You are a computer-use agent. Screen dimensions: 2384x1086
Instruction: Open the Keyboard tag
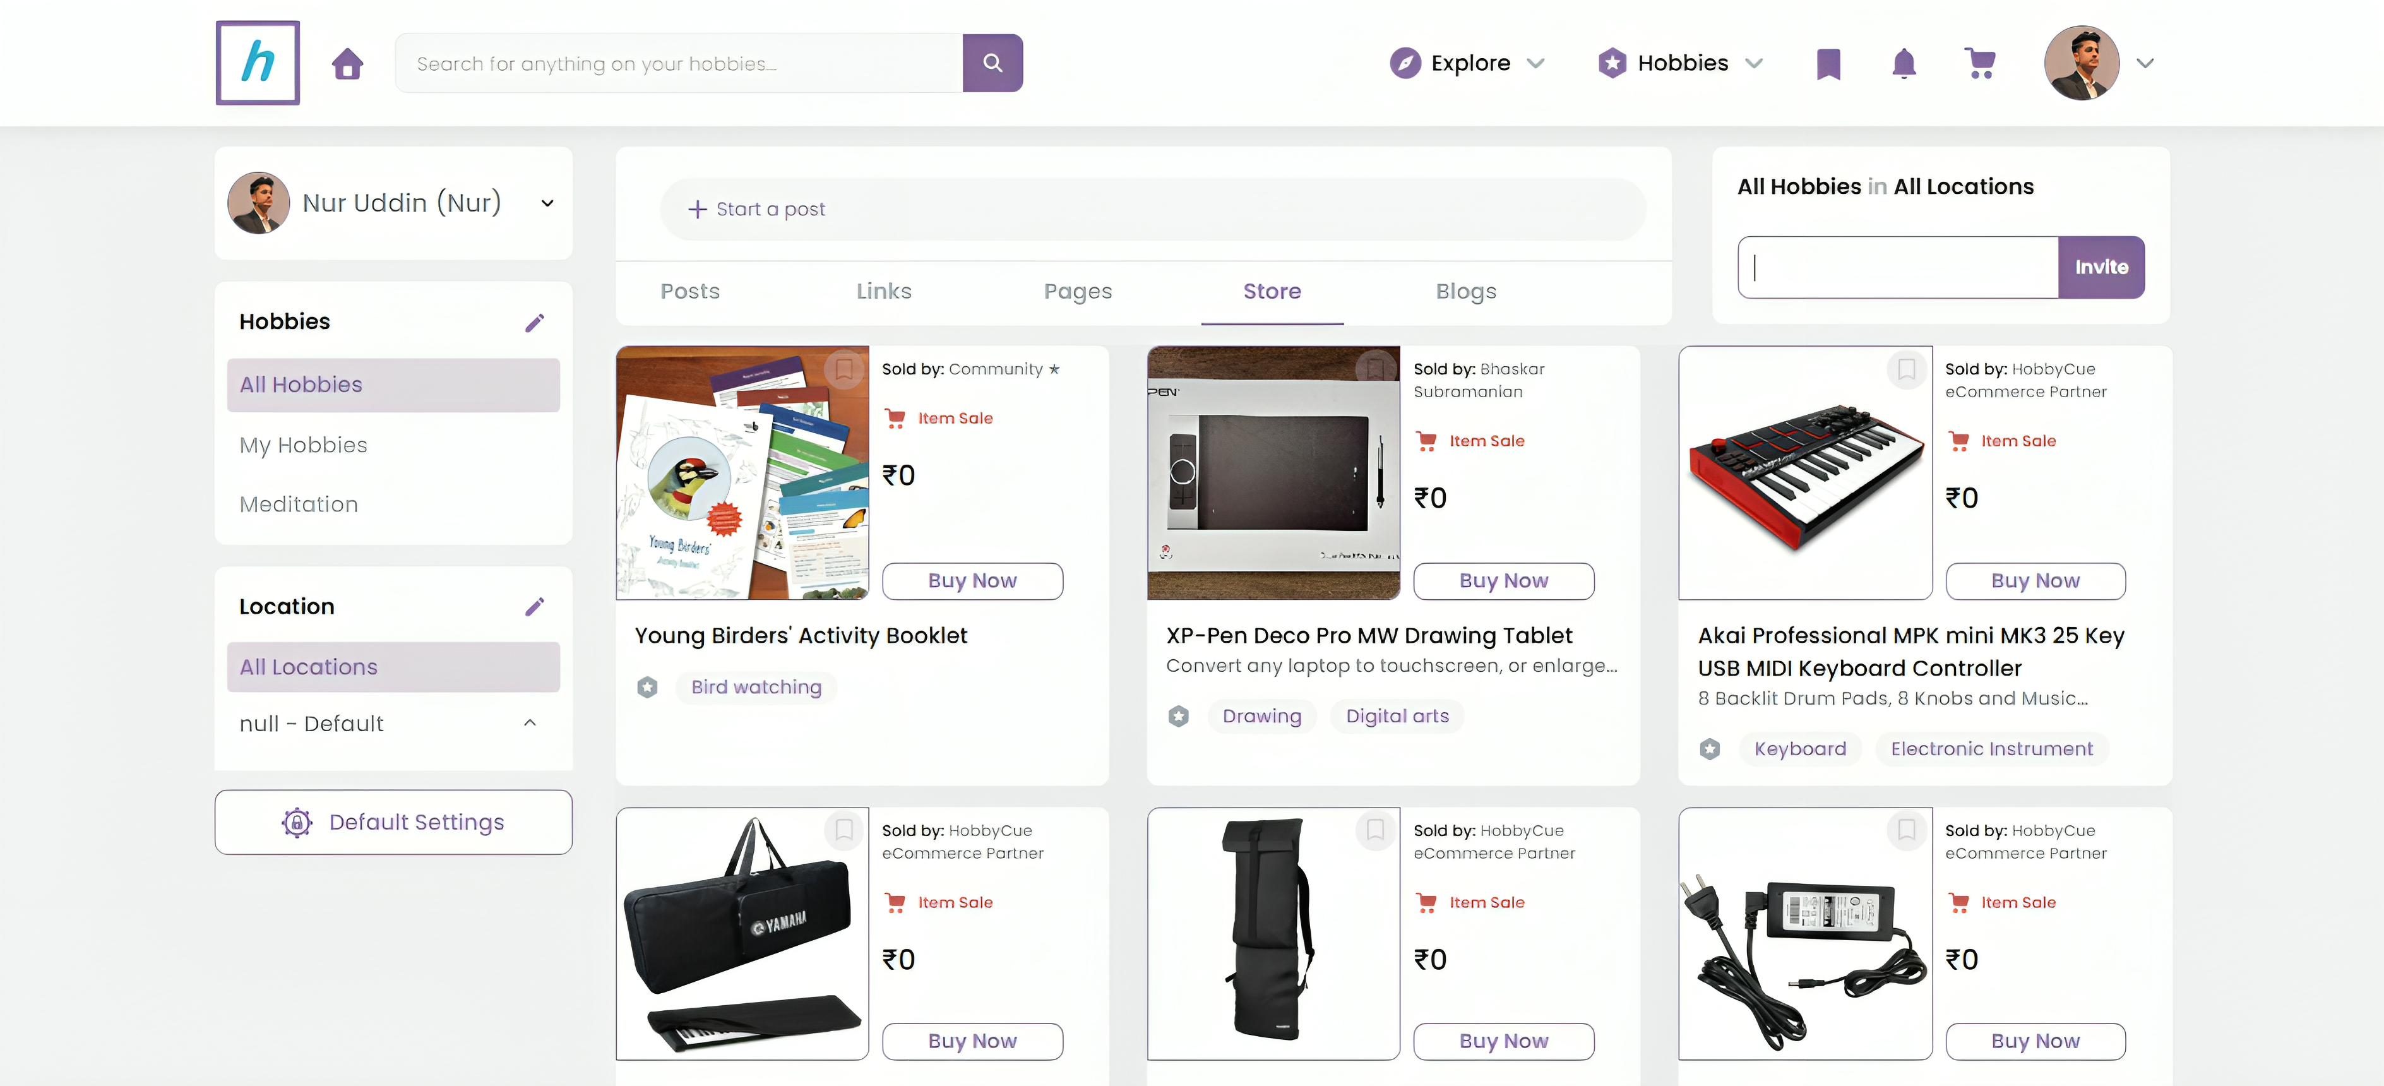1800,749
